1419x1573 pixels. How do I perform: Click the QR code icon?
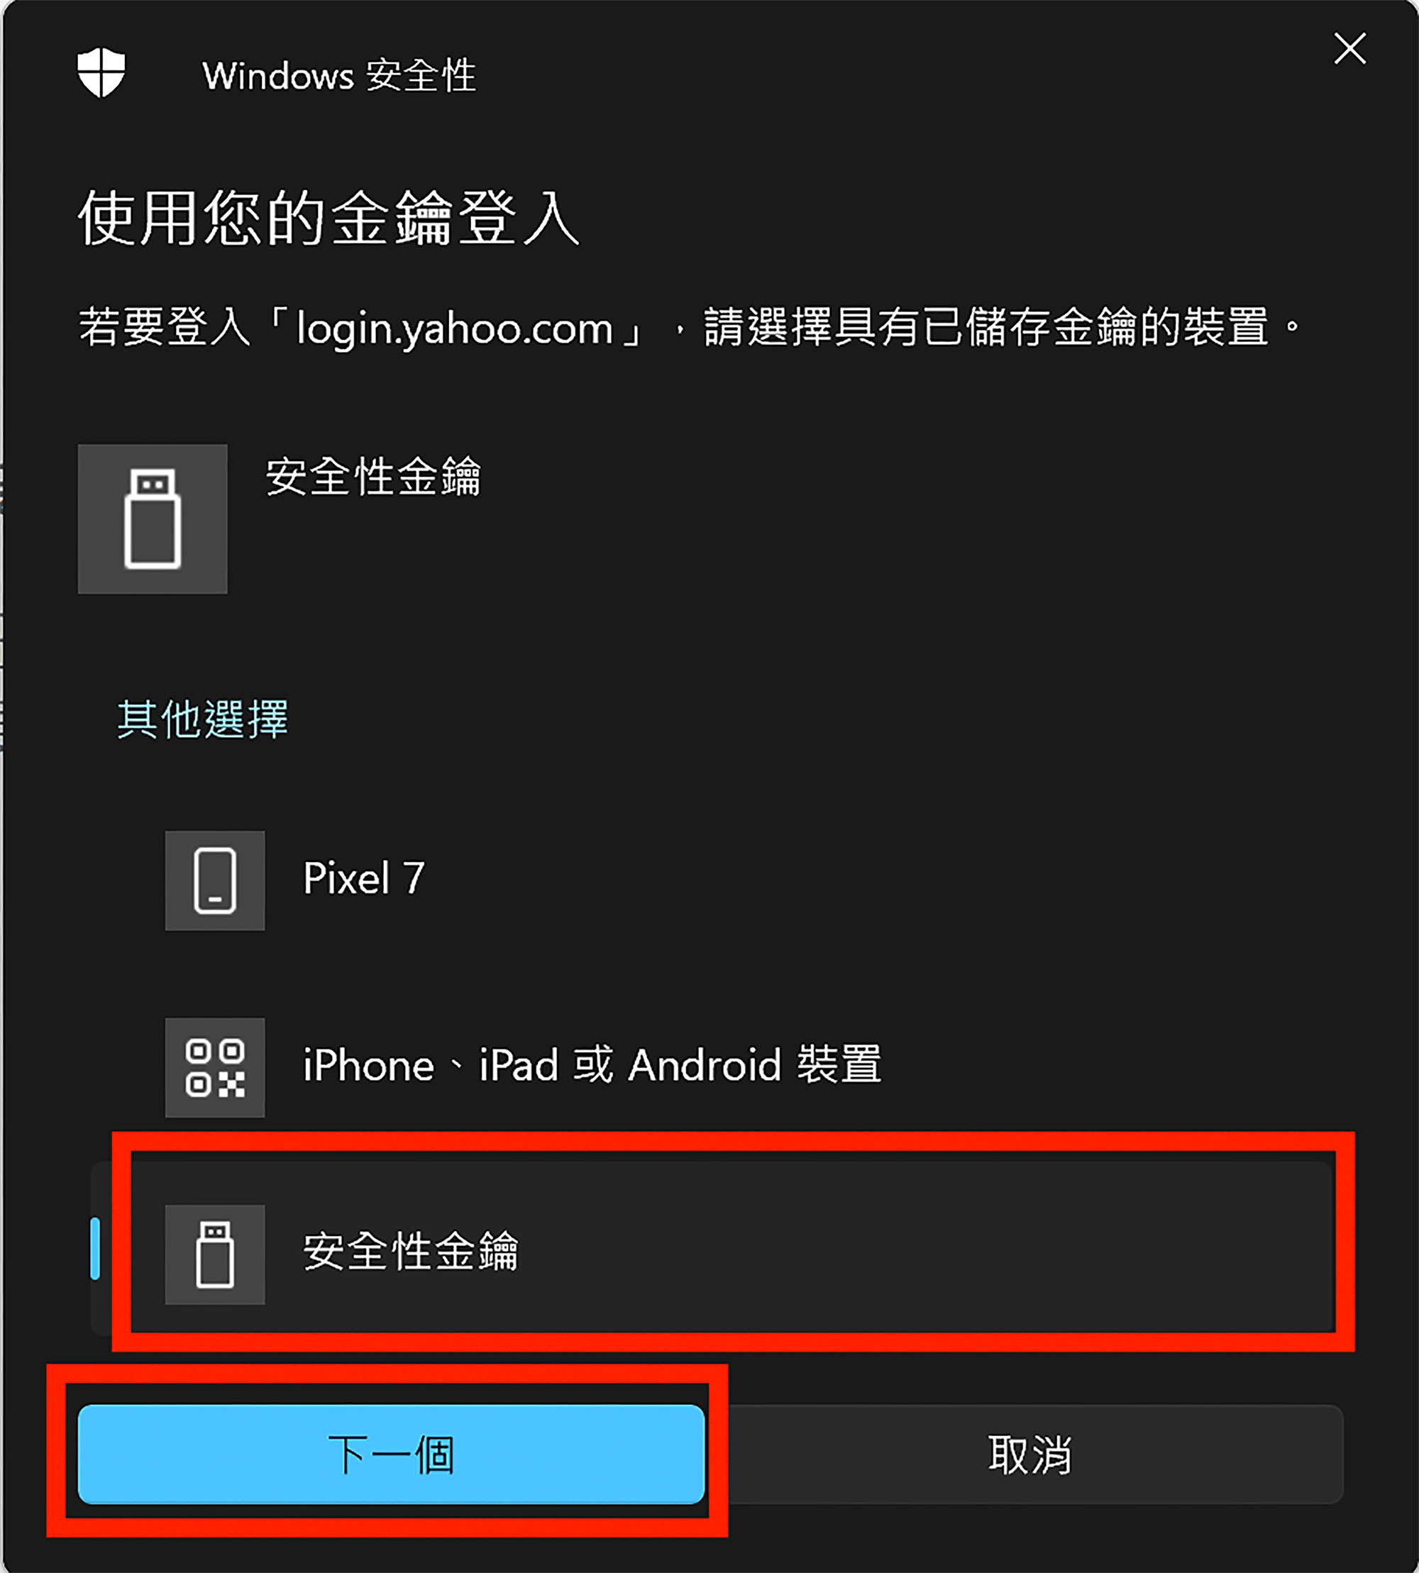(x=215, y=1067)
